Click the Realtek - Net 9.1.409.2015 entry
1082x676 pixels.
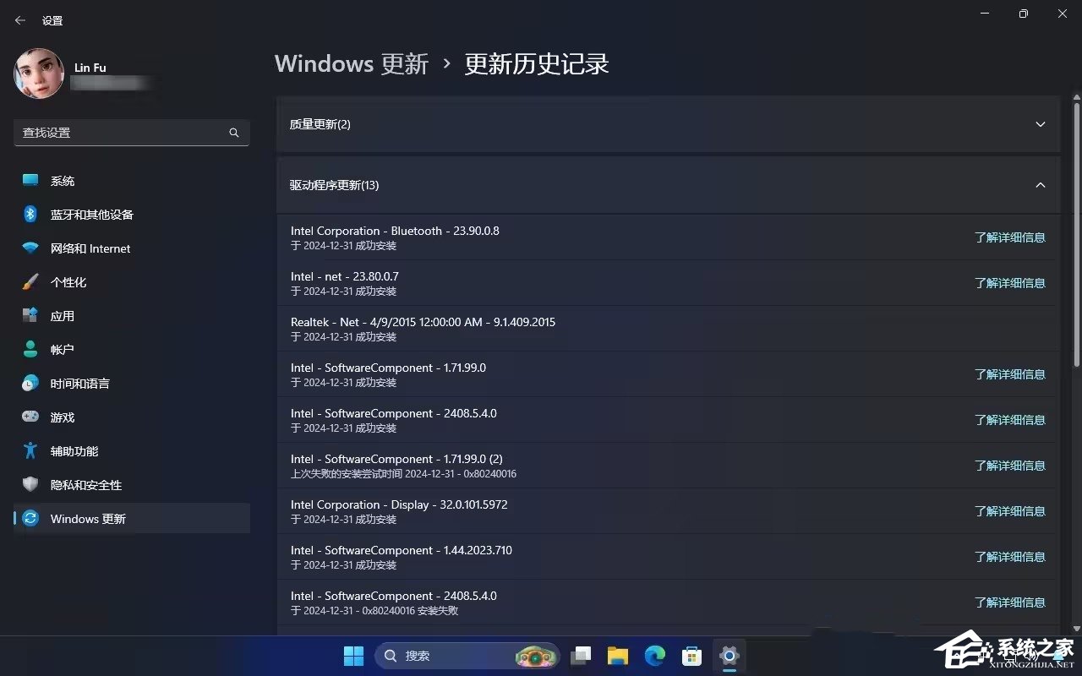[668, 329]
